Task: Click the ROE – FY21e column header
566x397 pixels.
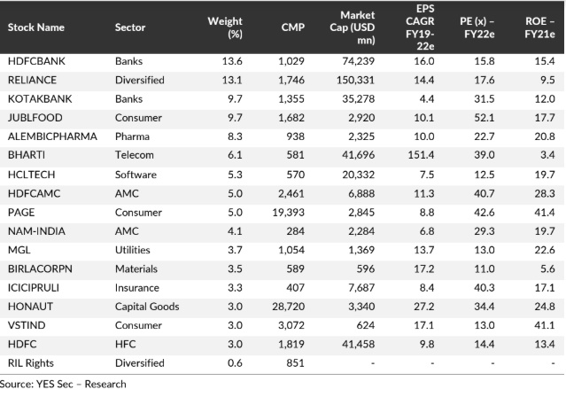Action: tap(539, 27)
